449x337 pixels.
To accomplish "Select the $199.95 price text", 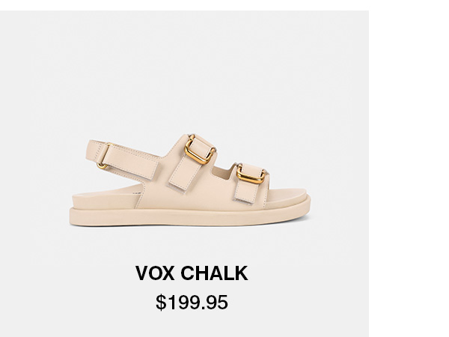I will [x=192, y=302].
